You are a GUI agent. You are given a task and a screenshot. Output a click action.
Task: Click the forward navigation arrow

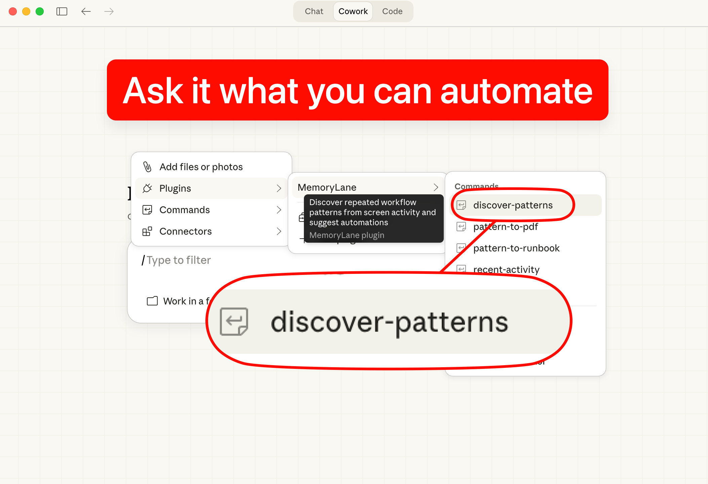coord(109,11)
